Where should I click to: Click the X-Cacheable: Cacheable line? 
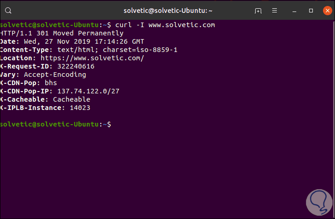[45, 99]
